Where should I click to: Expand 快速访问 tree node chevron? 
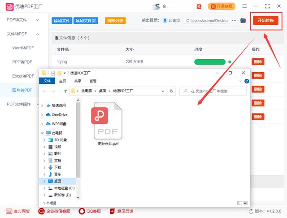pyautogui.click(x=42, y=105)
